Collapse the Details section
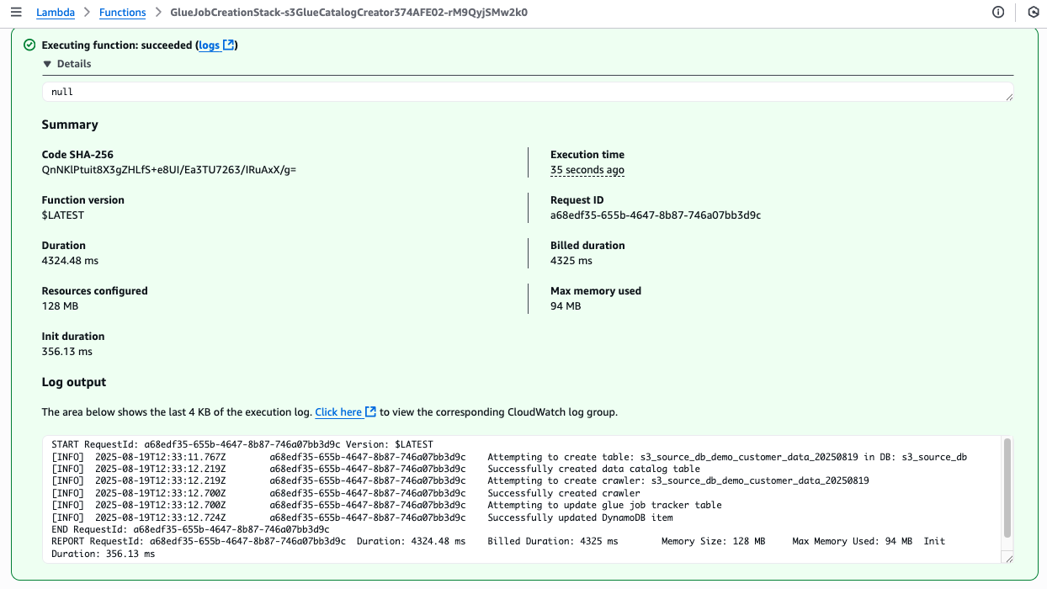Screen dimensions: 1047x589 (66, 64)
